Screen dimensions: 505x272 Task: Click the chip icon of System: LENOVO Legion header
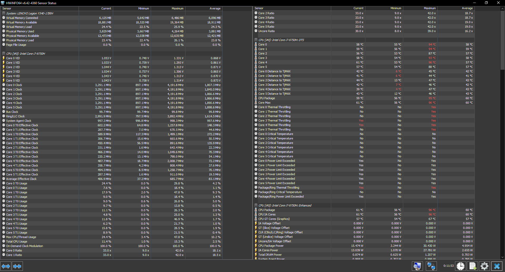[x=4, y=13]
